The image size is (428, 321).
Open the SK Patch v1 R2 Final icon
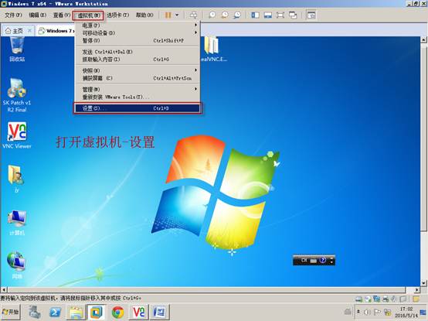pos(17,95)
